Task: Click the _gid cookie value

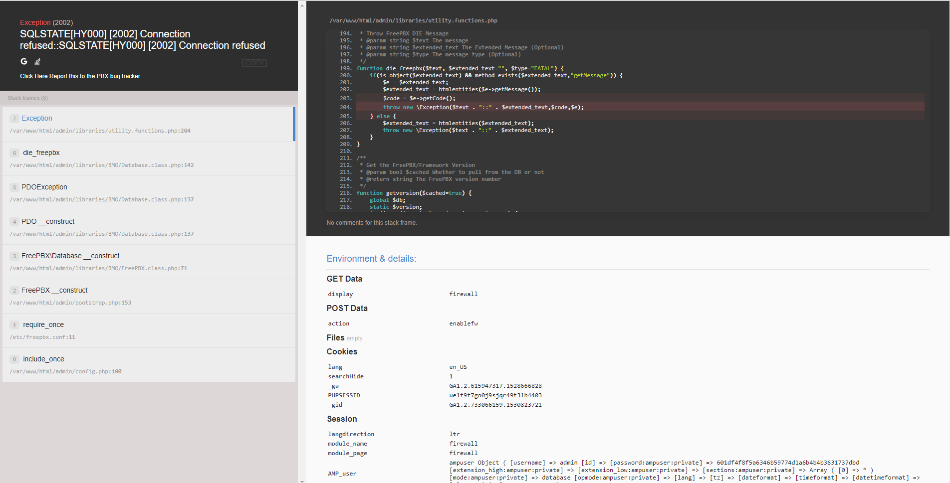Action: (x=495, y=405)
